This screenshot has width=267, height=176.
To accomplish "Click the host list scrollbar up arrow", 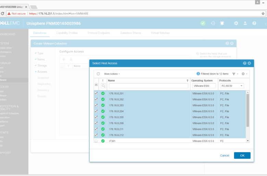I will pos(248,92).
